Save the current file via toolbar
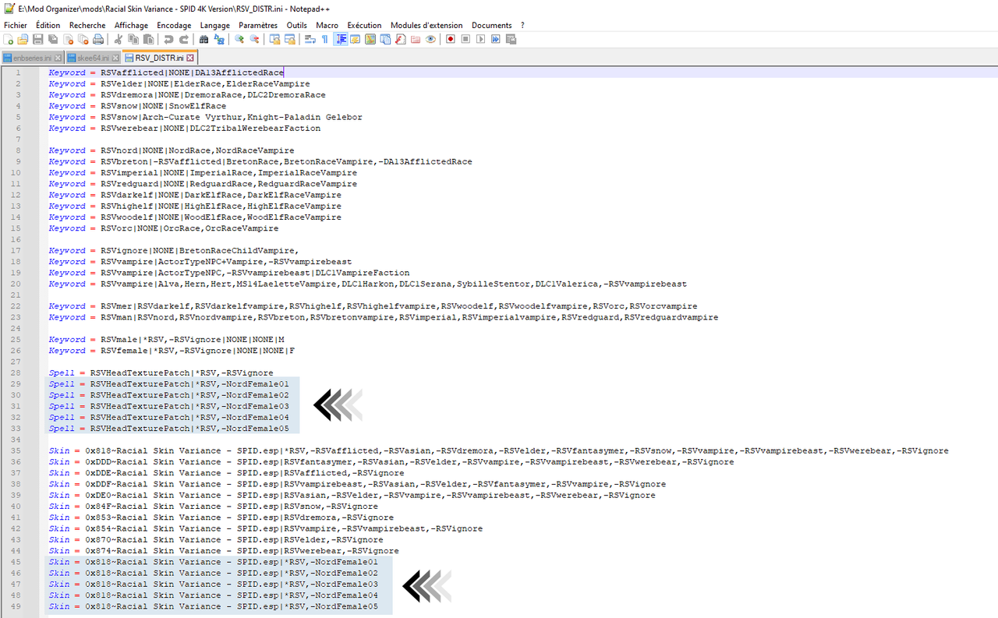 tap(38, 39)
